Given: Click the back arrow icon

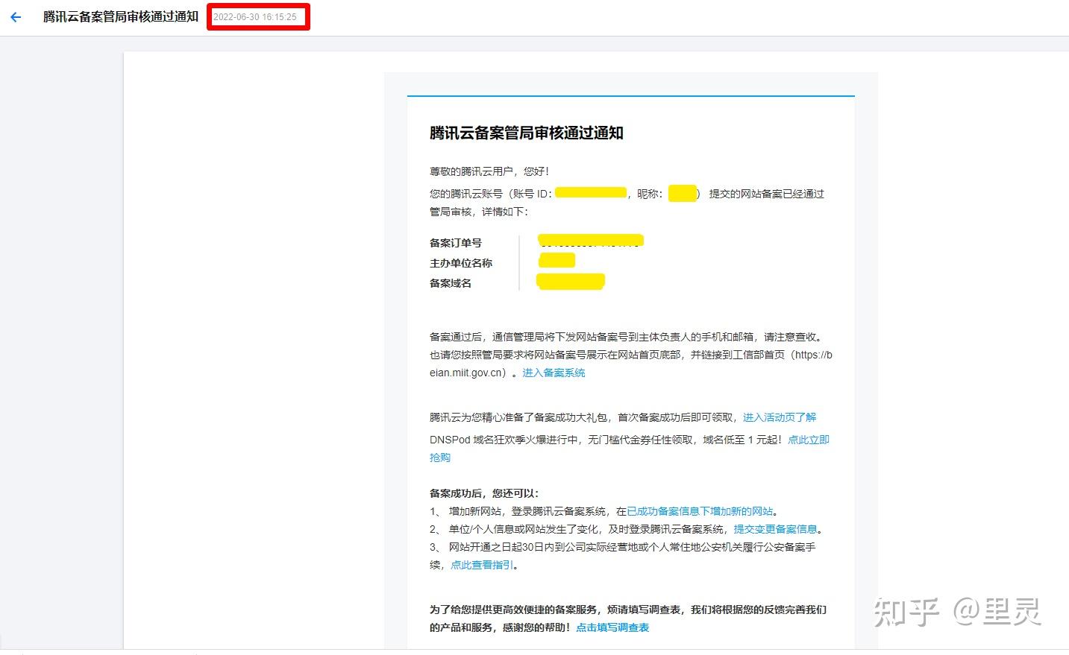Looking at the screenshot, I should tap(16, 17).
